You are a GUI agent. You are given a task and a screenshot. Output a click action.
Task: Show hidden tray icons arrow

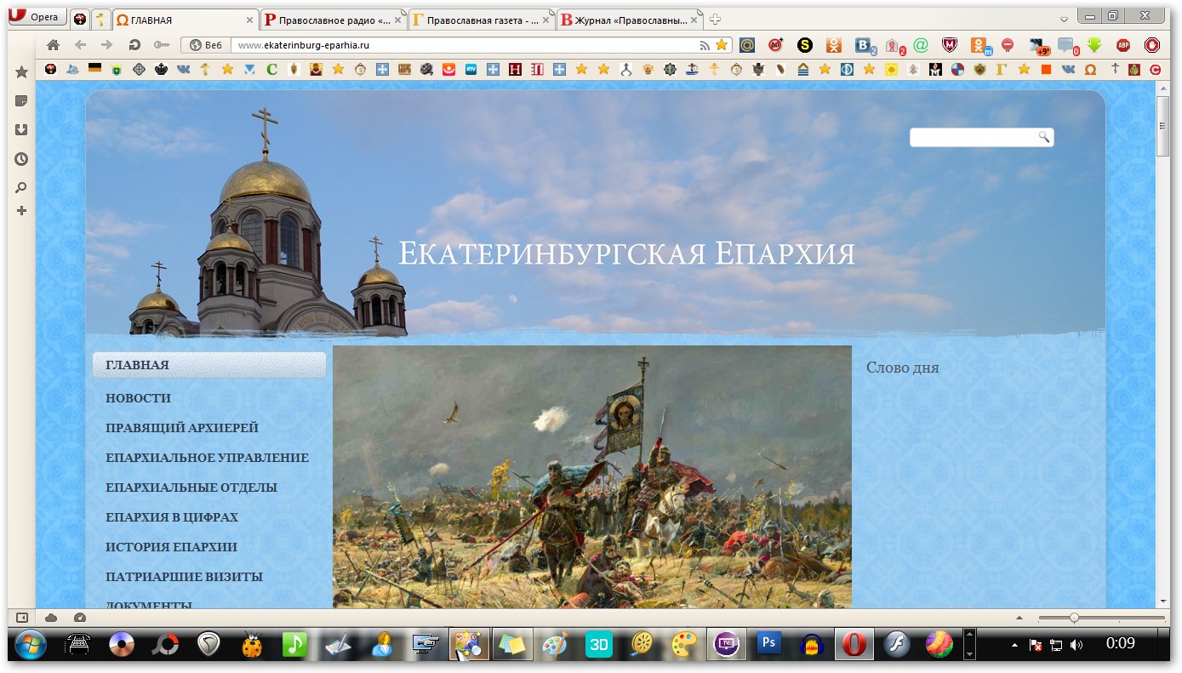point(1016,645)
